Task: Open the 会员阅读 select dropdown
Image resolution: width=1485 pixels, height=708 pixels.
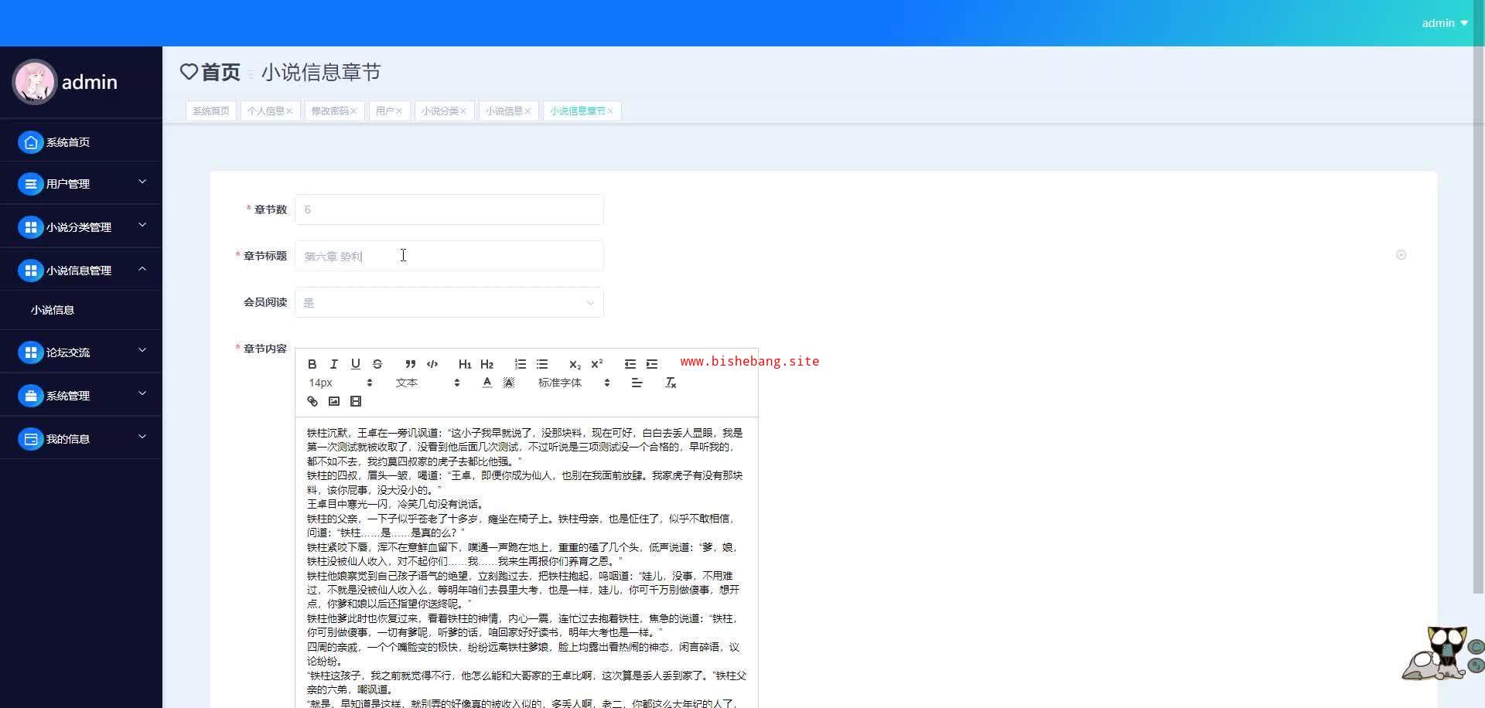Action: [449, 302]
